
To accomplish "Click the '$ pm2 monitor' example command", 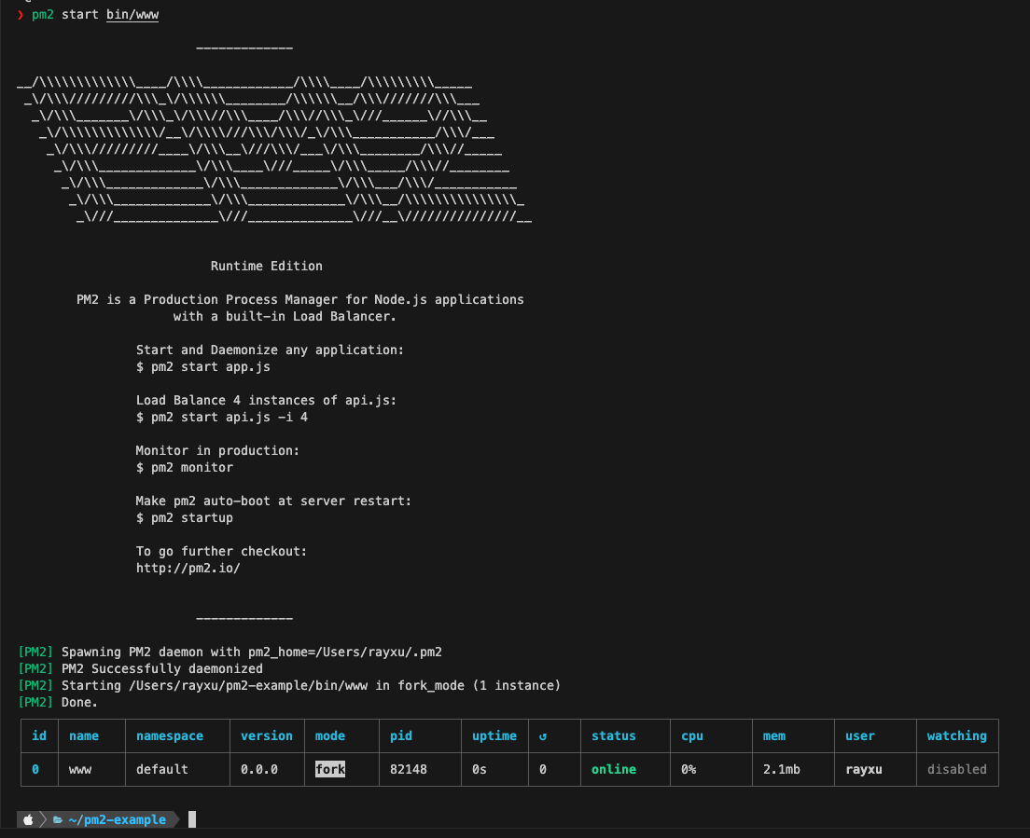I will click(185, 467).
